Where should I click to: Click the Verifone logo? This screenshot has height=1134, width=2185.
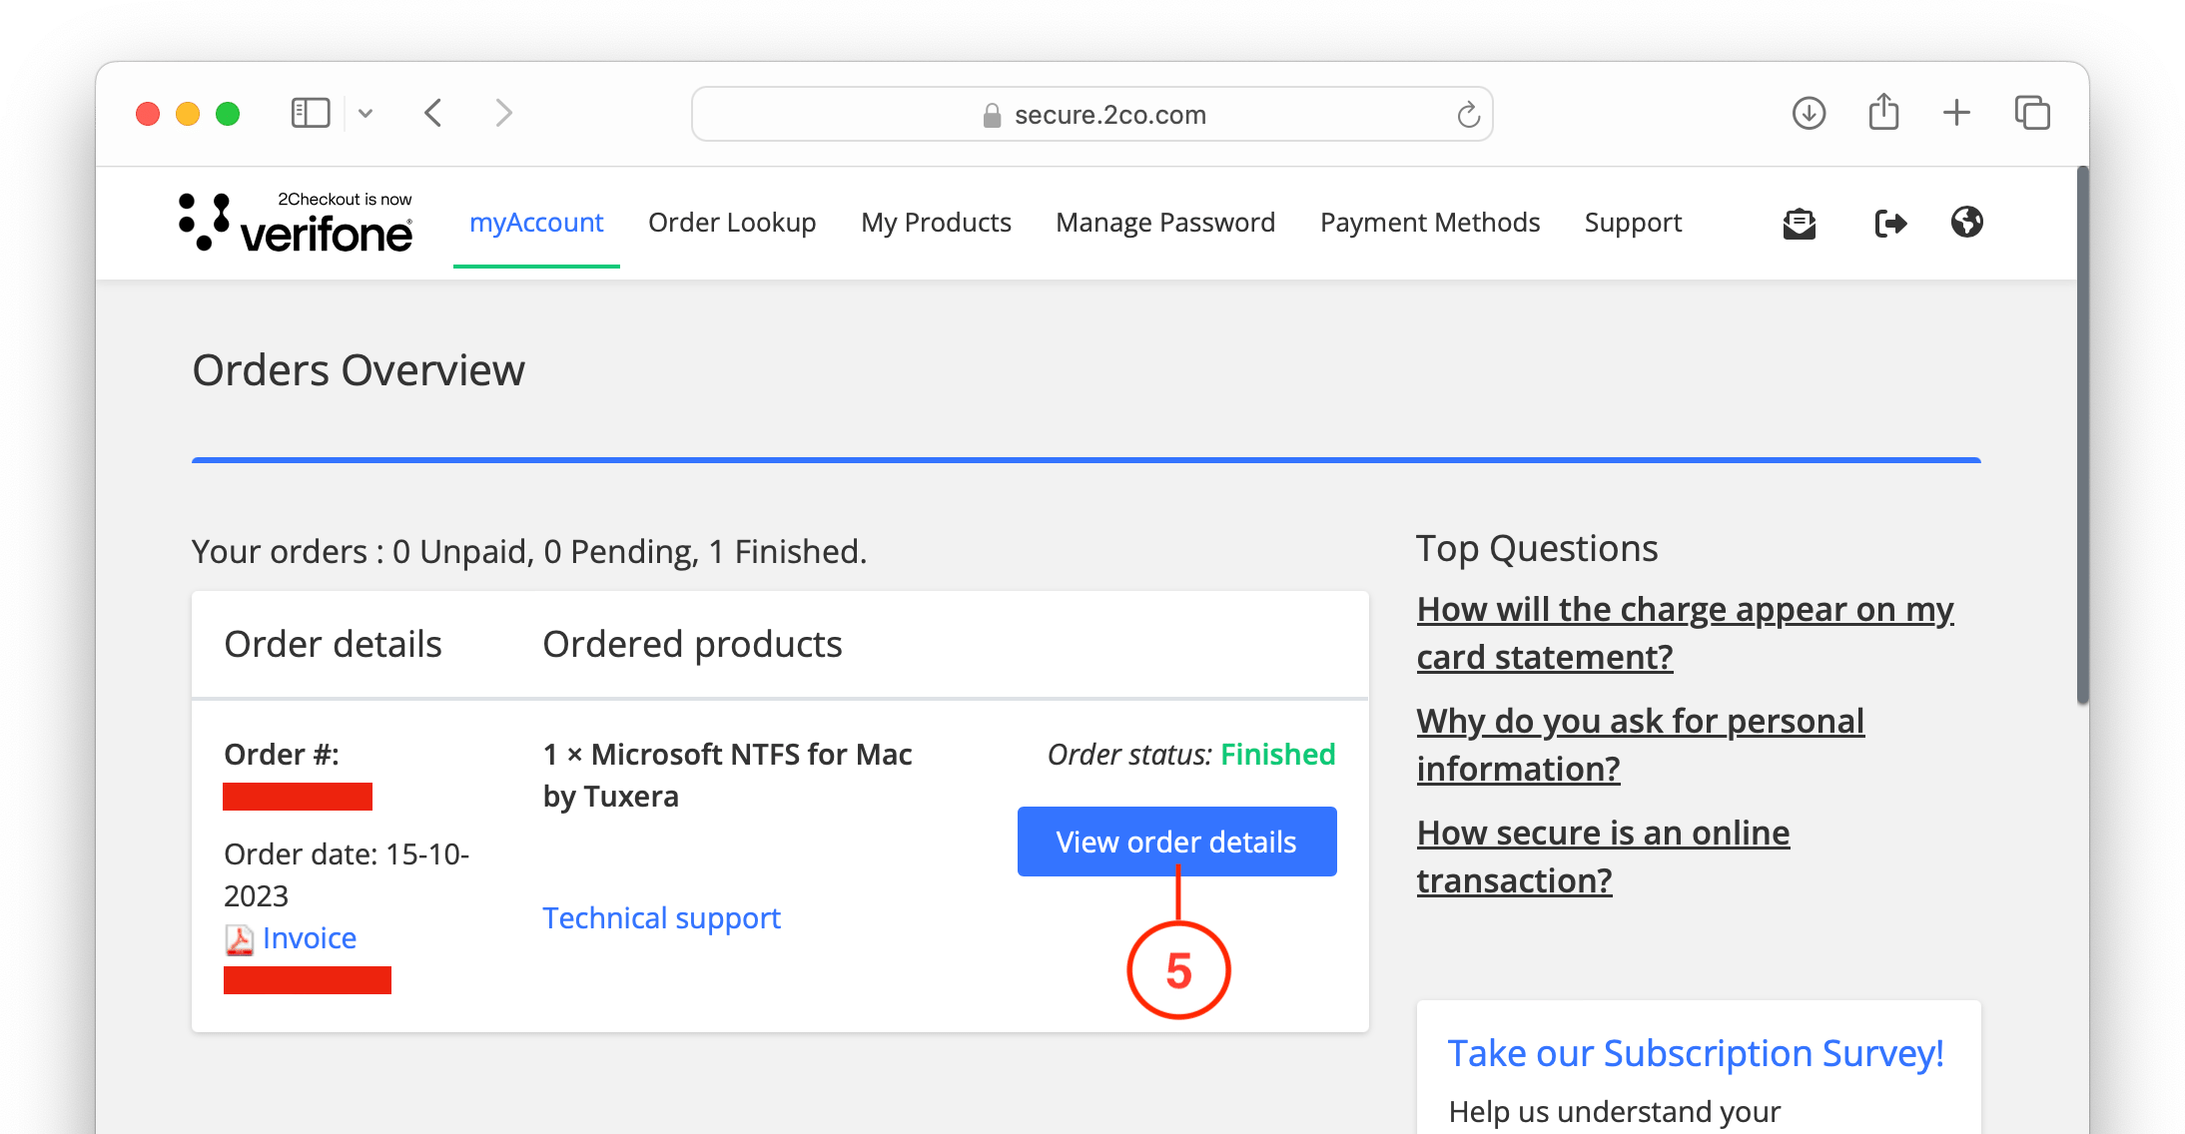(x=296, y=222)
